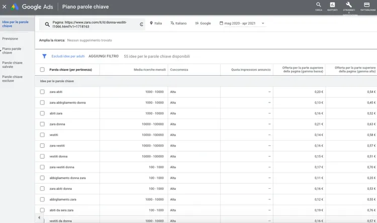Image resolution: width=377 pixels, height=223 pixels.
Task: Sort by Quota impressioni annuncio header
Action: coord(251,70)
